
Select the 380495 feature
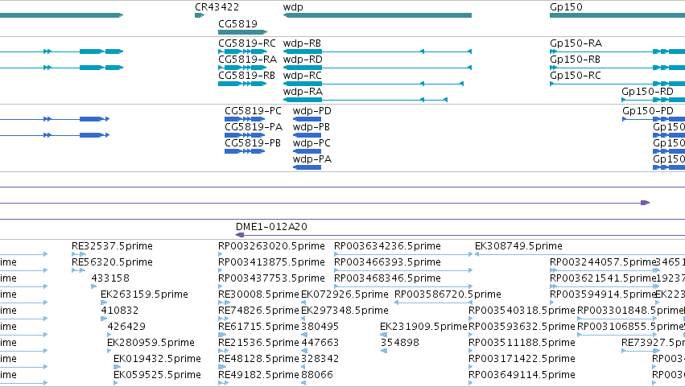[x=303, y=335]
